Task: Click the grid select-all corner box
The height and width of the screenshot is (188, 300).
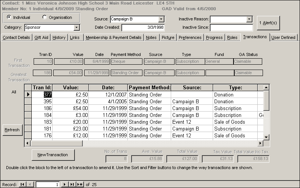Action: (28, 88)
